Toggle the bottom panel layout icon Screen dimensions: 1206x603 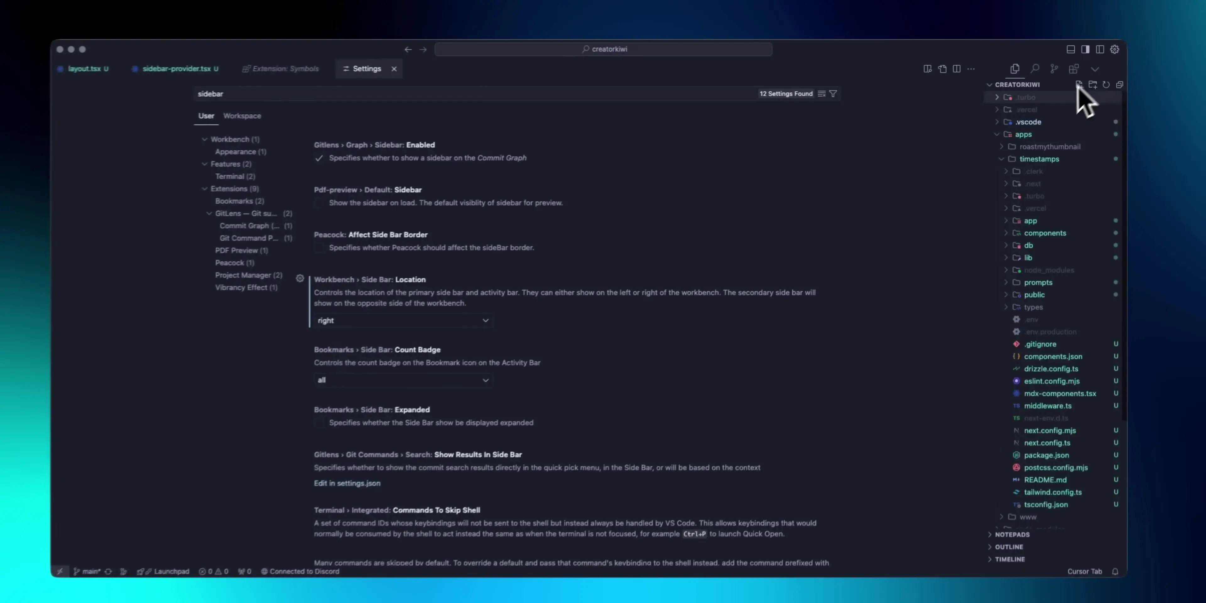click(1071, 49)
